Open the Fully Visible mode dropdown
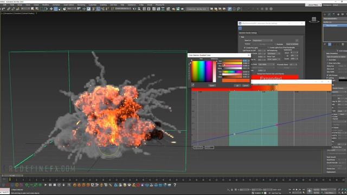The width and height of the screenshot is (347, 195). point(266,64)
